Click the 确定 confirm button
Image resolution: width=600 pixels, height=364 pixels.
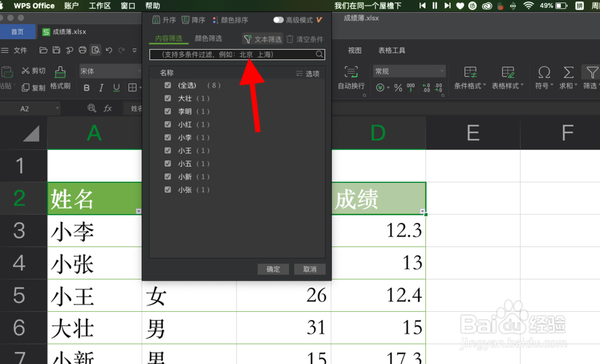[273, 269]
